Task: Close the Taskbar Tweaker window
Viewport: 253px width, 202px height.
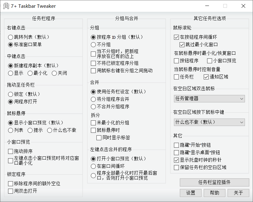Action: pos(243,6)
